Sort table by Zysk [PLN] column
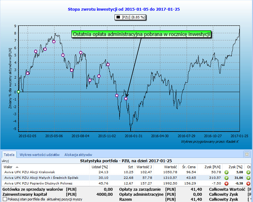The width and height of the screenshot is (253, 202). pyautogui.click(x=212, y=167)
